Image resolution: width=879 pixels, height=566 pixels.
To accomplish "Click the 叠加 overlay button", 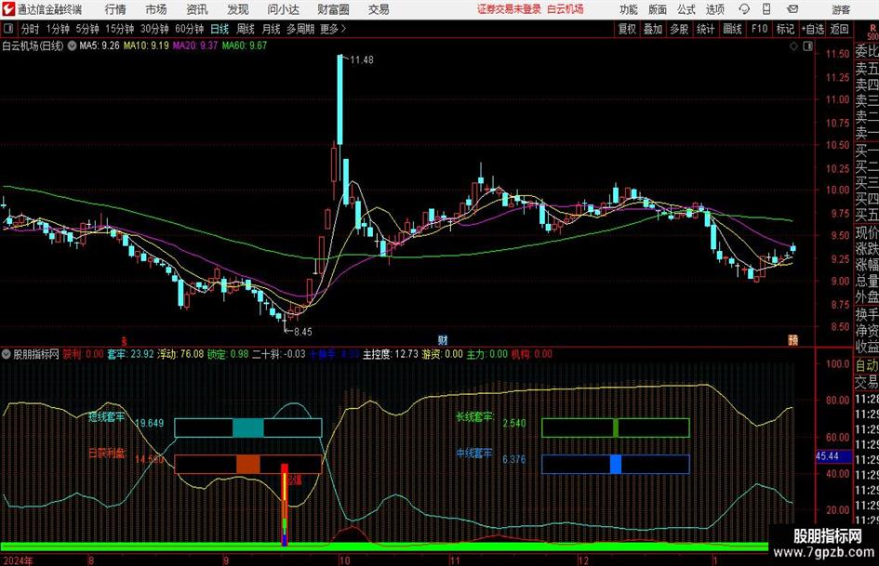I will point(653,29).
